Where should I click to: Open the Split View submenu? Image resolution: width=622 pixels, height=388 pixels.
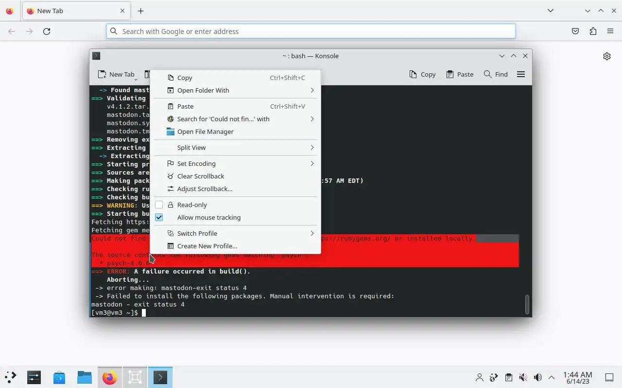pos(236,147)
